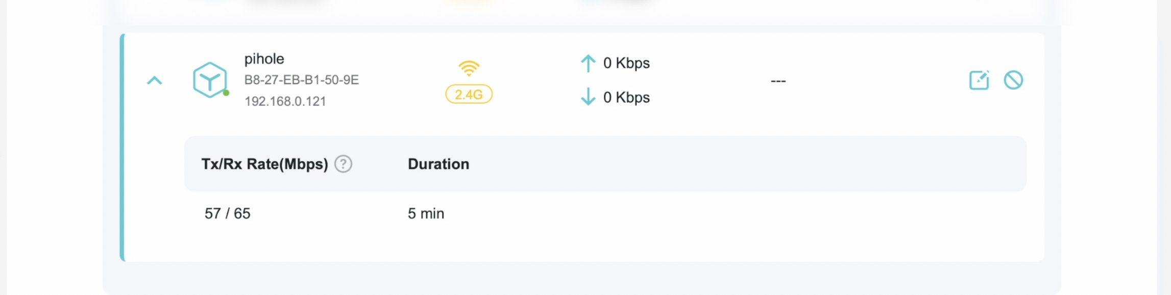Screen dimensions: 1171x295
Task: Click the green online status dot
Action: coord(226,93)
